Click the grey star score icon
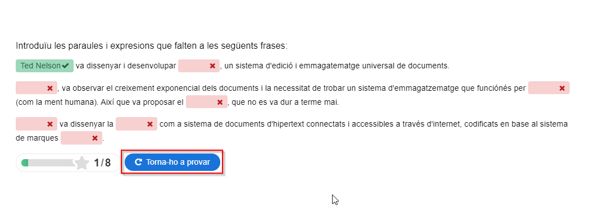 81,163
